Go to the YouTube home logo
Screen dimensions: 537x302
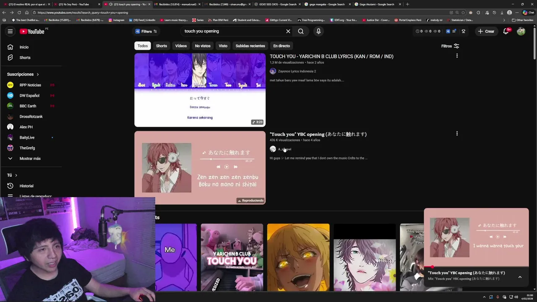click(x=32, y=31)
